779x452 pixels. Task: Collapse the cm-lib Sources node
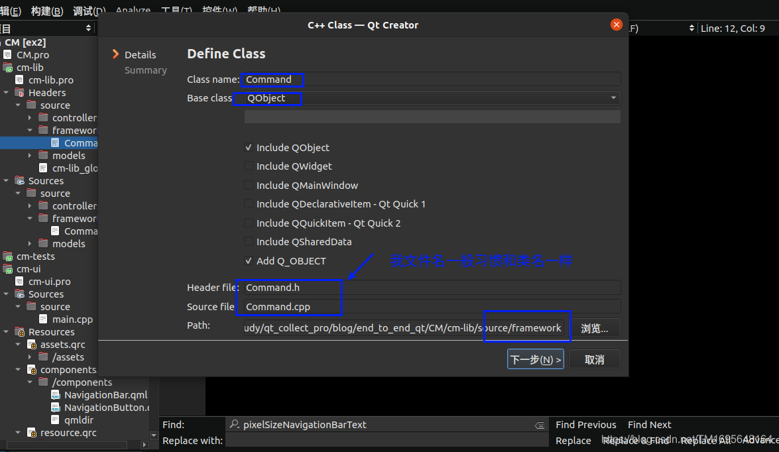point(6,181)
